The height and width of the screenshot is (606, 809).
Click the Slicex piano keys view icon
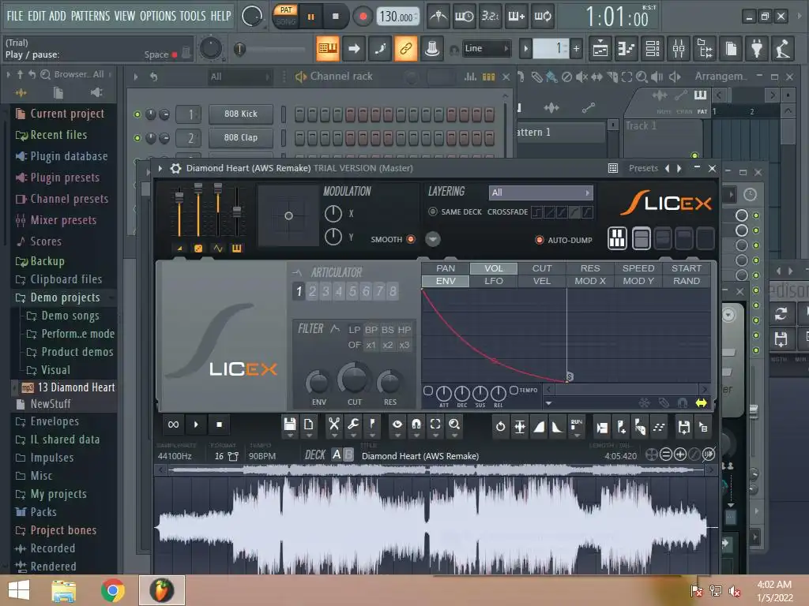click(x=617, y=238)
